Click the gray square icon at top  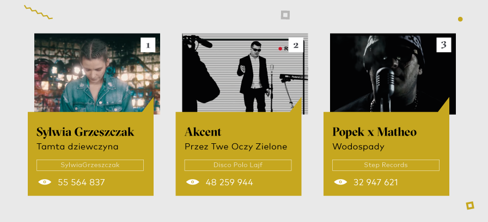click(285, 15)
